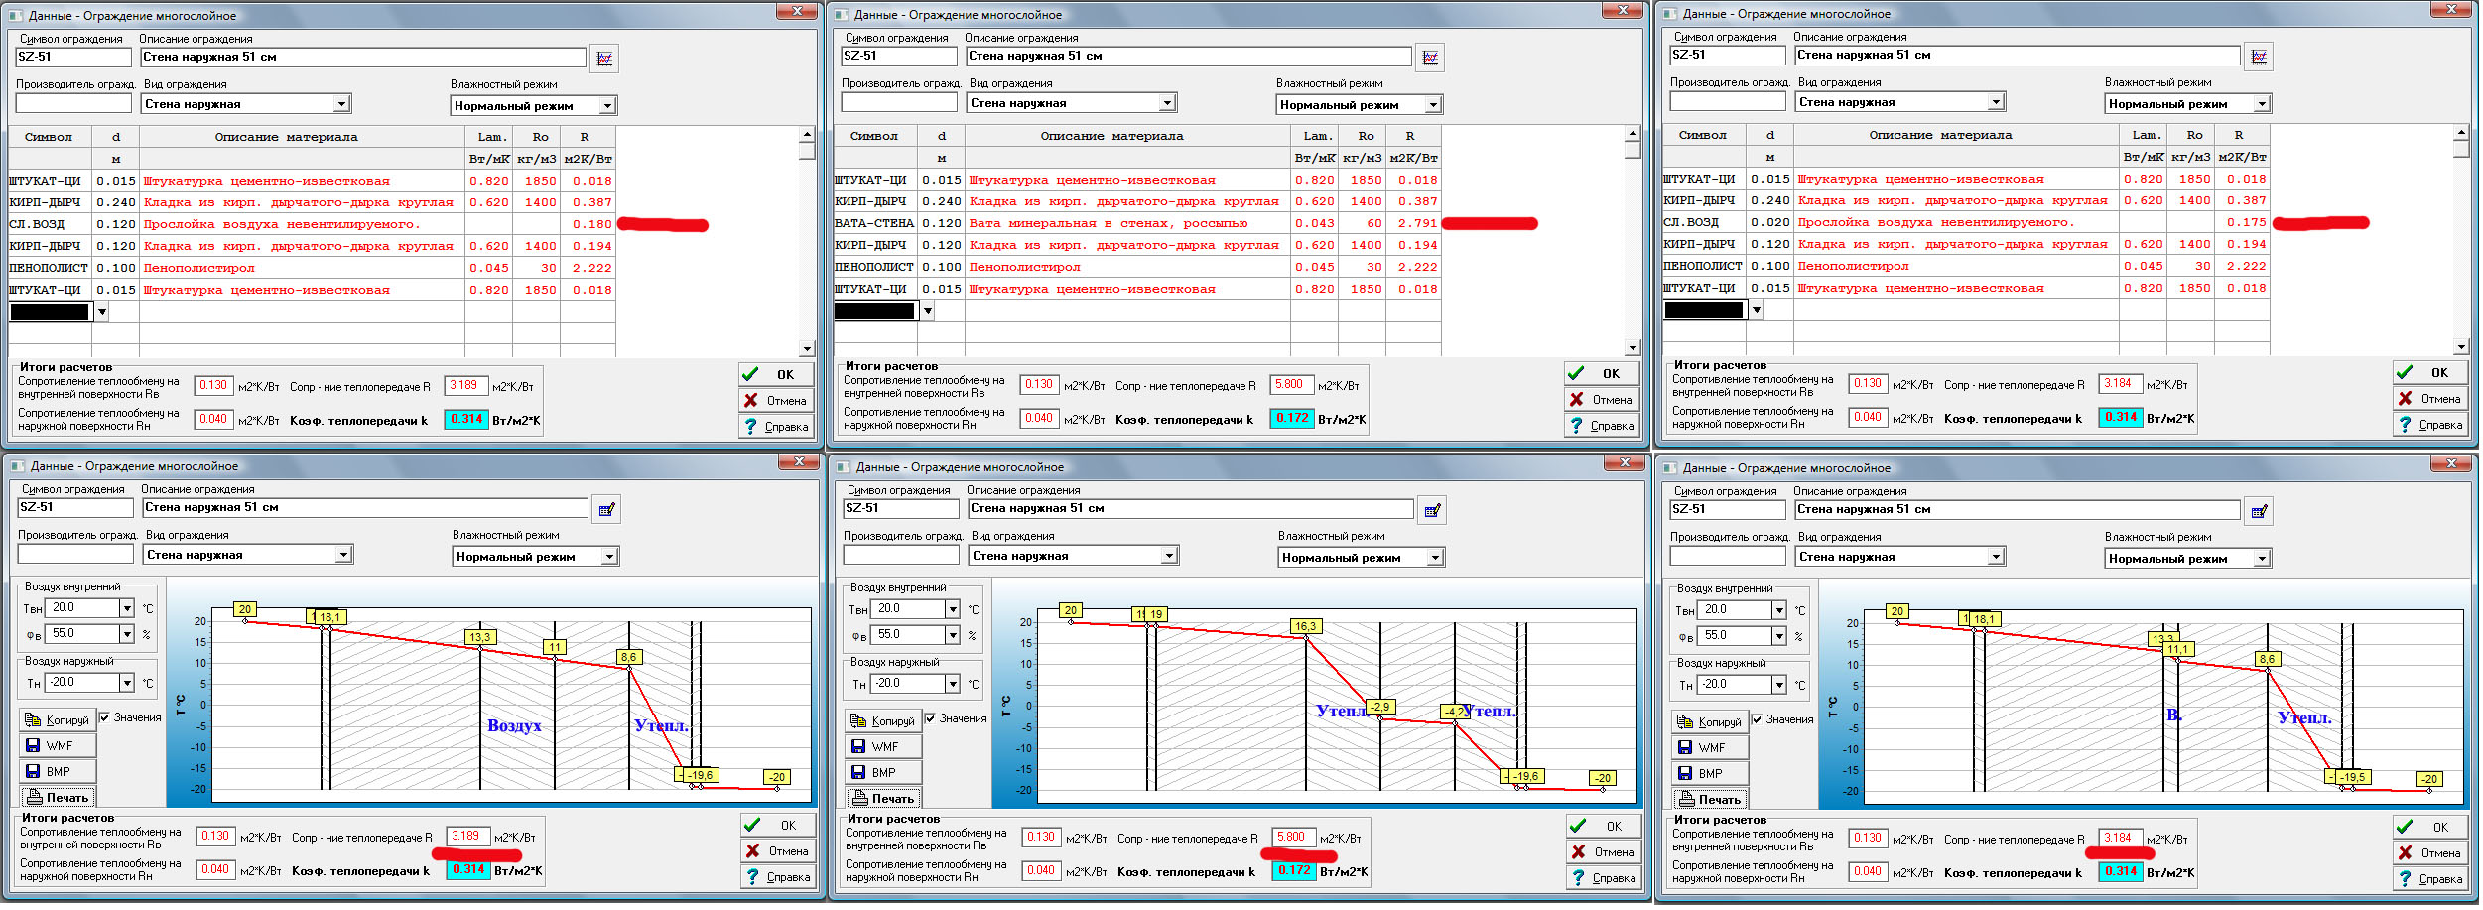Click Пенополистирол description in table window R 3.189
Screen dimensions: 2483x910
[302, 268]
